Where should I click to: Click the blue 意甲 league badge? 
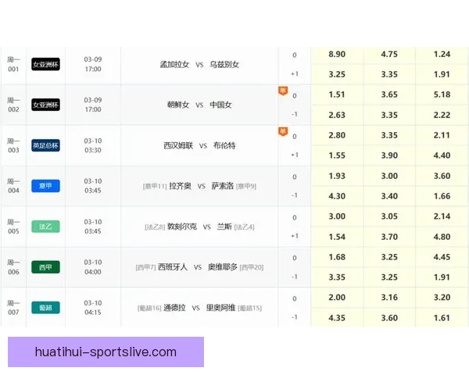click(45, 186)
